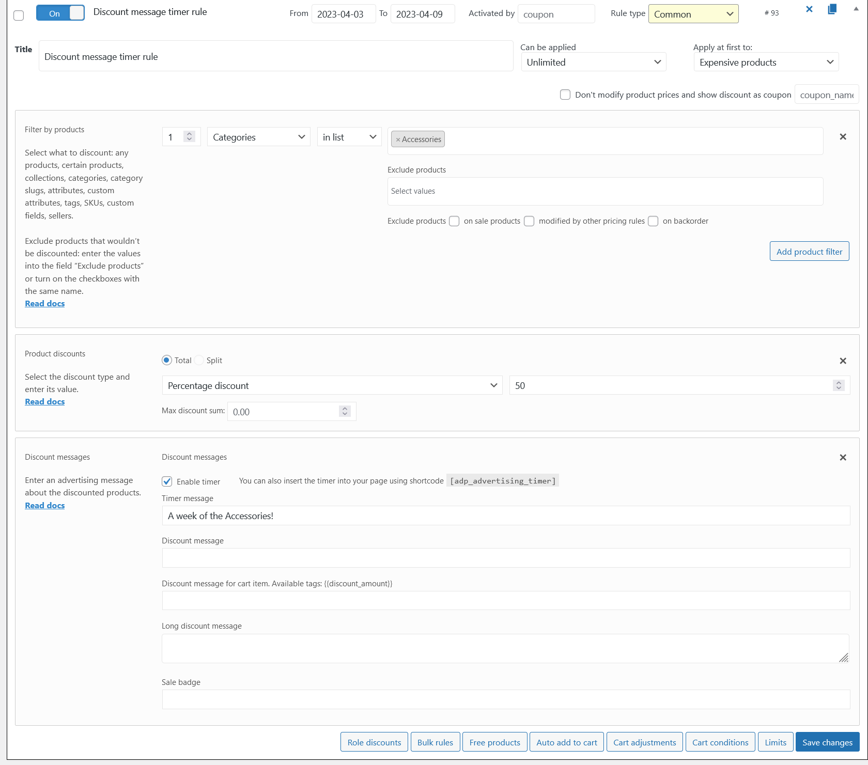
Task: Open Read docs under Discount messages
Action: 45,506
